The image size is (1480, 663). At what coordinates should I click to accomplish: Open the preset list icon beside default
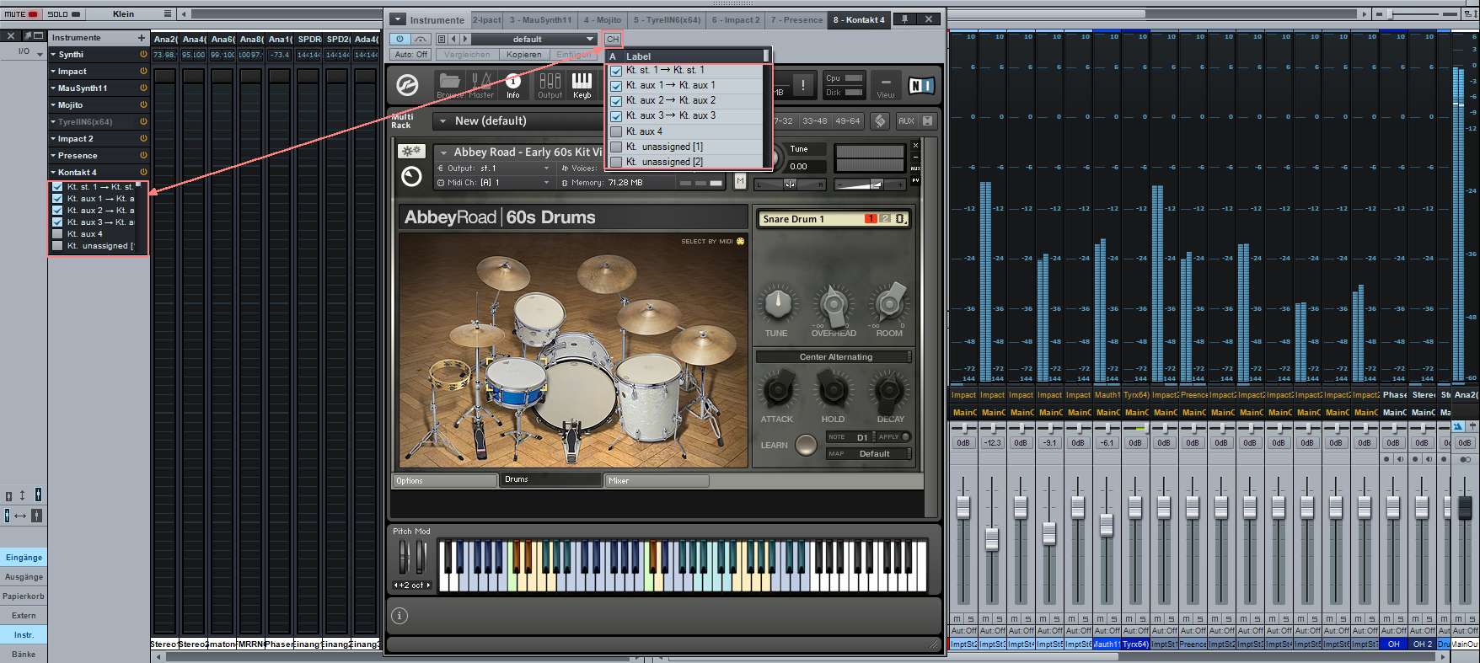(x=441, y=40)
